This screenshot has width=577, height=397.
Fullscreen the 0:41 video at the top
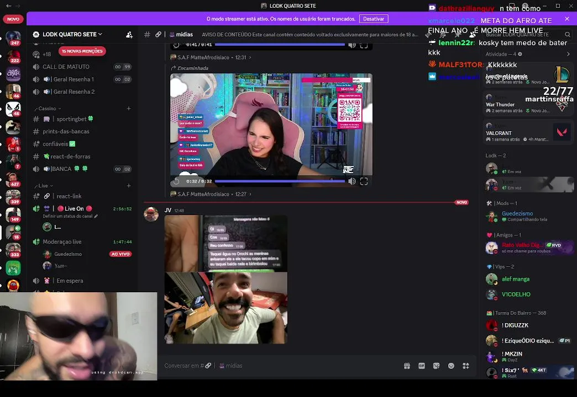pyautogui.click(x=364, y=45)
